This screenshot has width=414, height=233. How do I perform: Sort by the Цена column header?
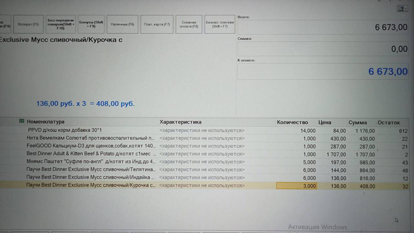tap(325, 122)
